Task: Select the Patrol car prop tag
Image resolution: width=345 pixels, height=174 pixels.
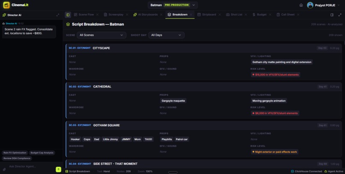Action: 181,139
